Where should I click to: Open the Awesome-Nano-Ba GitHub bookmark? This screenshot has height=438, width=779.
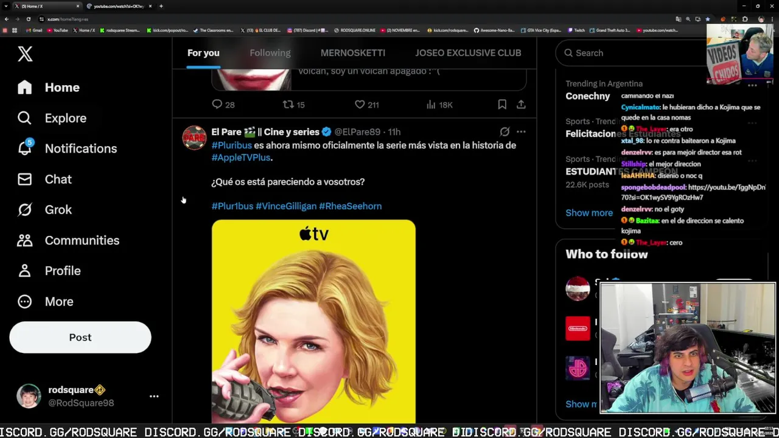pos(494,30)
